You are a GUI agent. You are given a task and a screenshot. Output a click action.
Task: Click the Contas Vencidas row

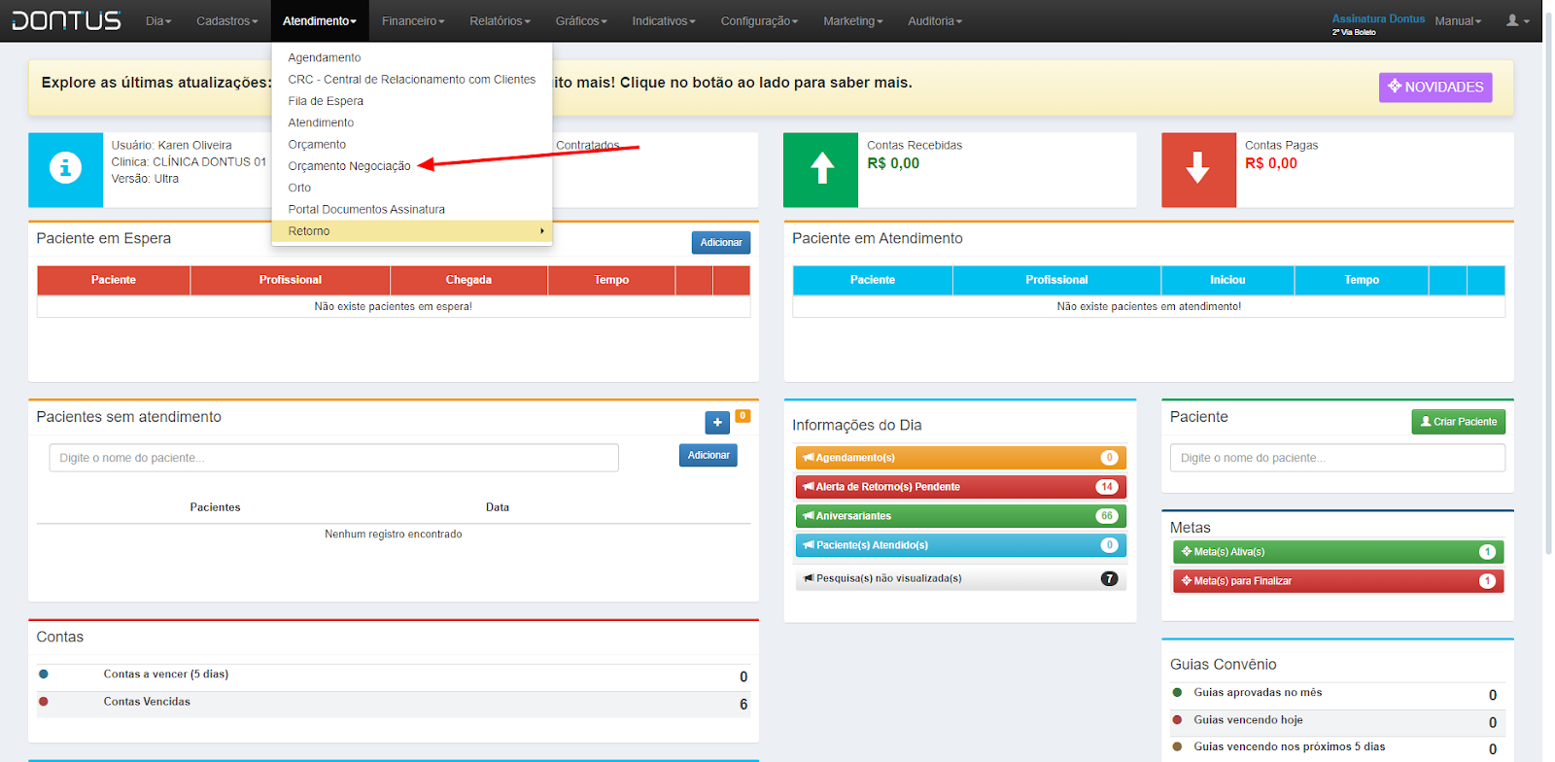(x=393, y=703)
